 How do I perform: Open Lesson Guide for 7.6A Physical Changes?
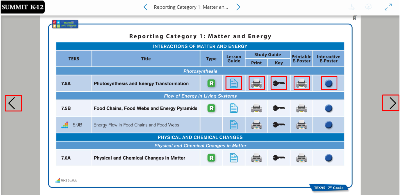click(x=234, y=158)
